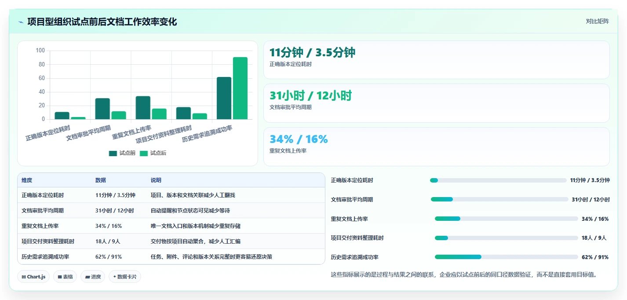Image resolution: width=627 pixels, height=300 pixels.
Task: Click the footnote text about 同口径数据验证
Action: point(464,275)
